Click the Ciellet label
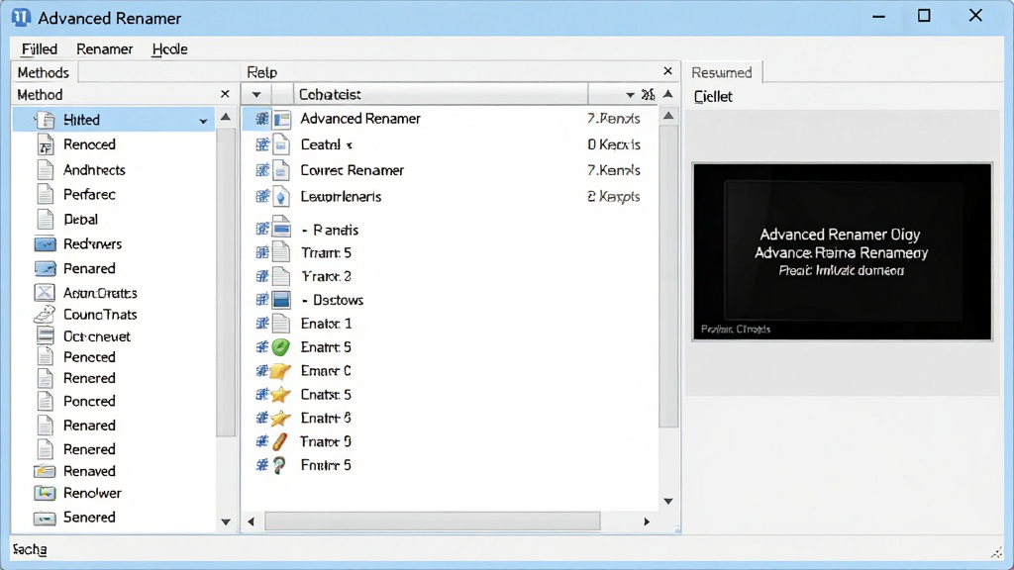Viewport: 1014px width, 570px height. [713, 97]
